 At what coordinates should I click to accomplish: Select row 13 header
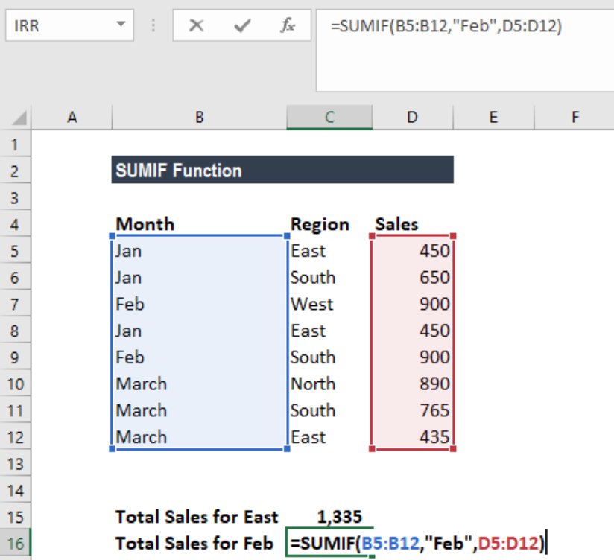click(x=15, y=464)
